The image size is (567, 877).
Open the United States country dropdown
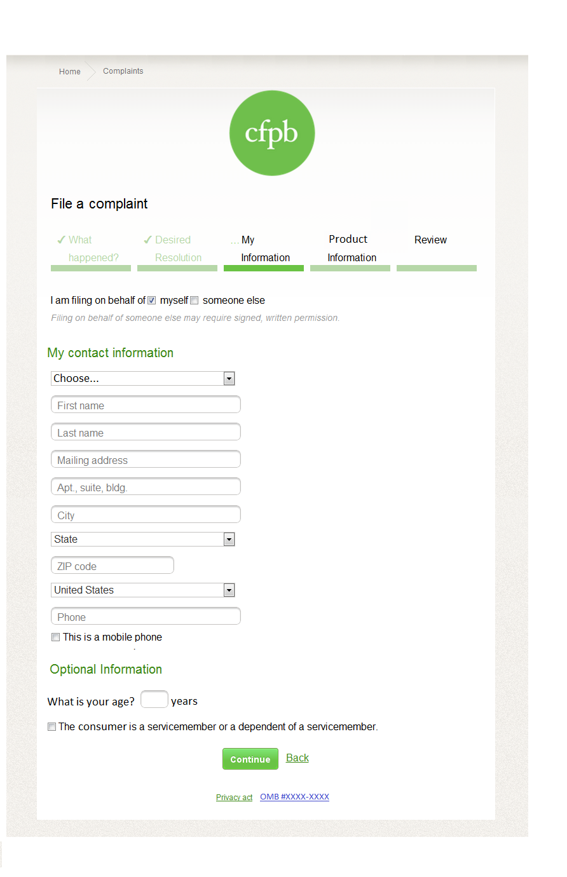pyautogui.click(x=143, y=590)
